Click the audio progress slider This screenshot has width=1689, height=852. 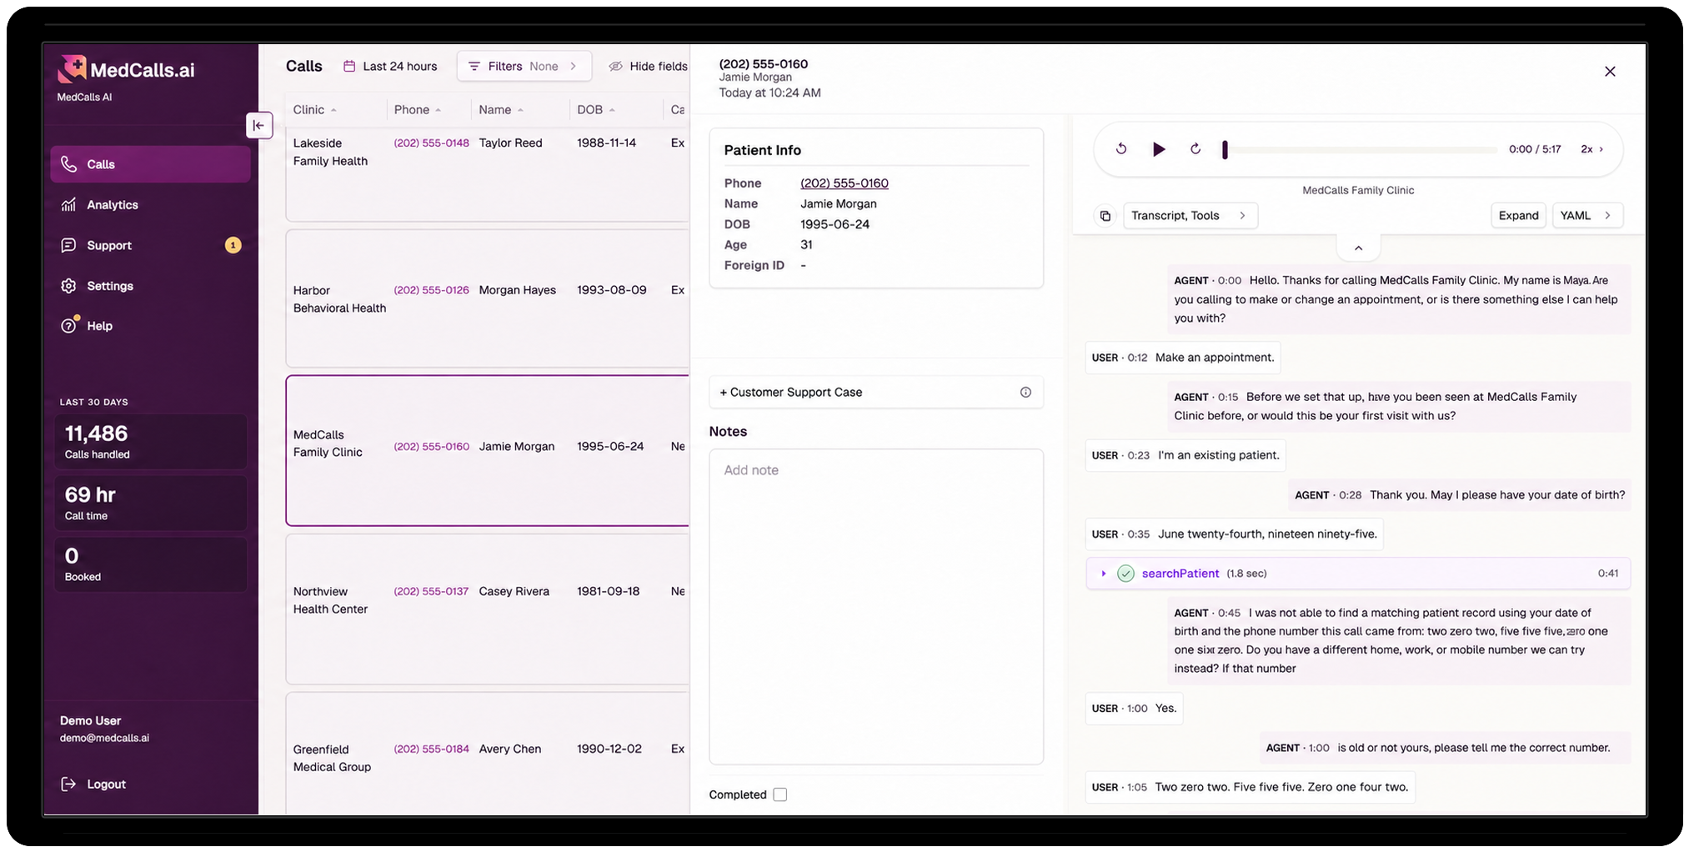tap(1360, 150)
